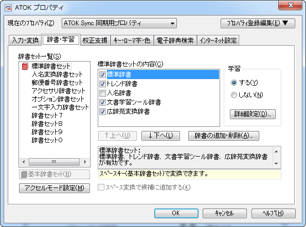Open the 現在のプロパティ dropdown

pyautogui.click(x=119, y=23)
